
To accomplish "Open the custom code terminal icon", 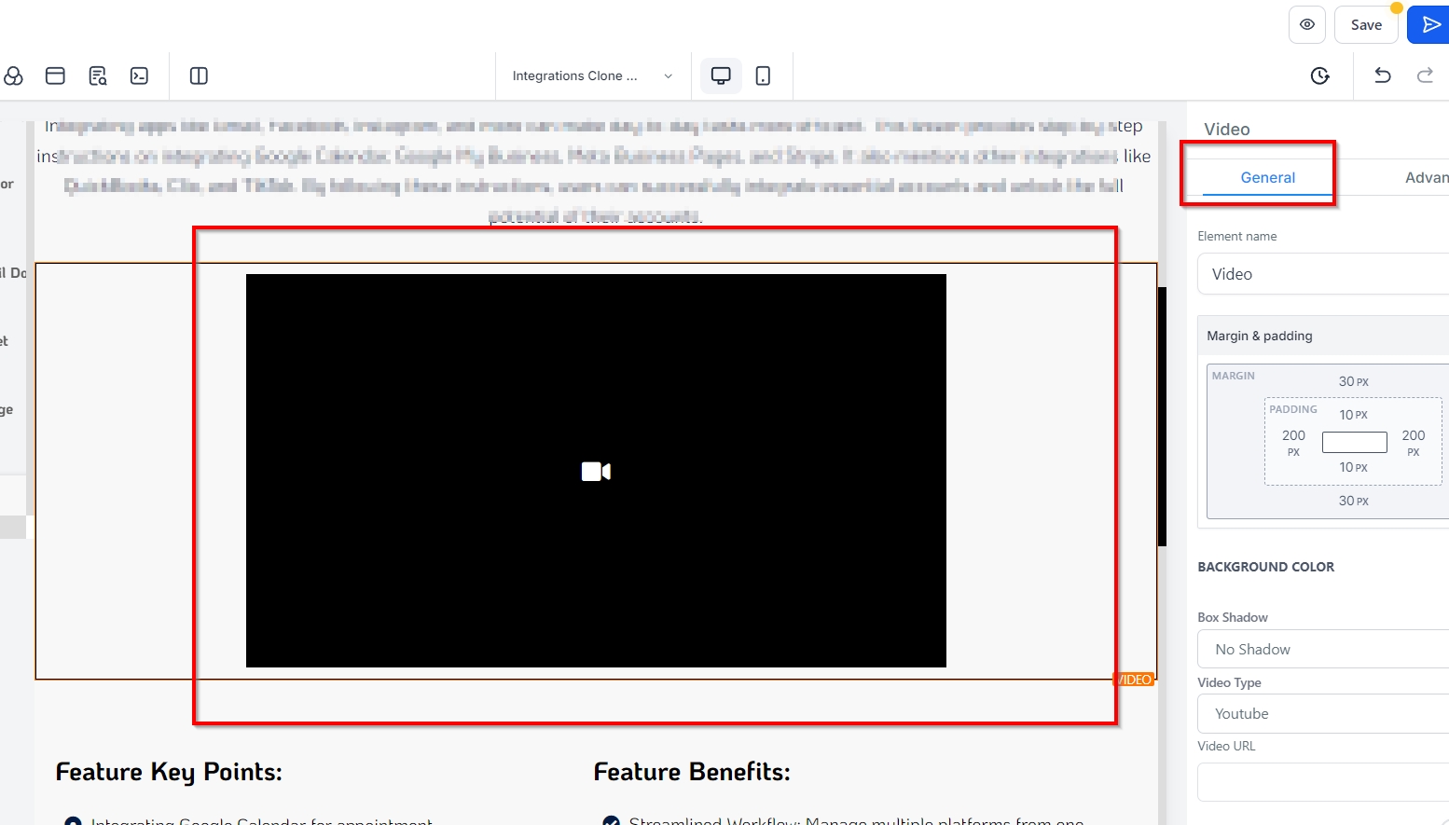I will point(139,76).
